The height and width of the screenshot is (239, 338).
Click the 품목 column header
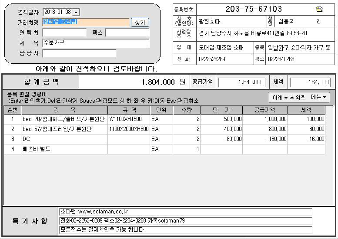[x=64, y=110]
